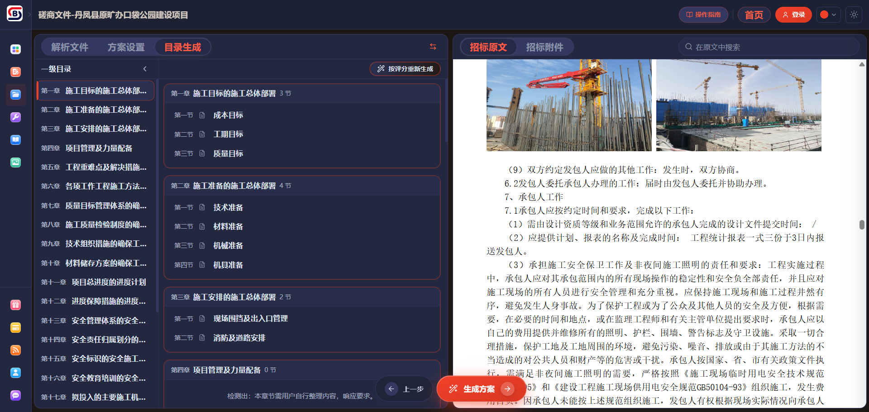This screenshot has height=412, width=869.
Task: Switch to the 解析文件 tab
Action: [70, 47]
